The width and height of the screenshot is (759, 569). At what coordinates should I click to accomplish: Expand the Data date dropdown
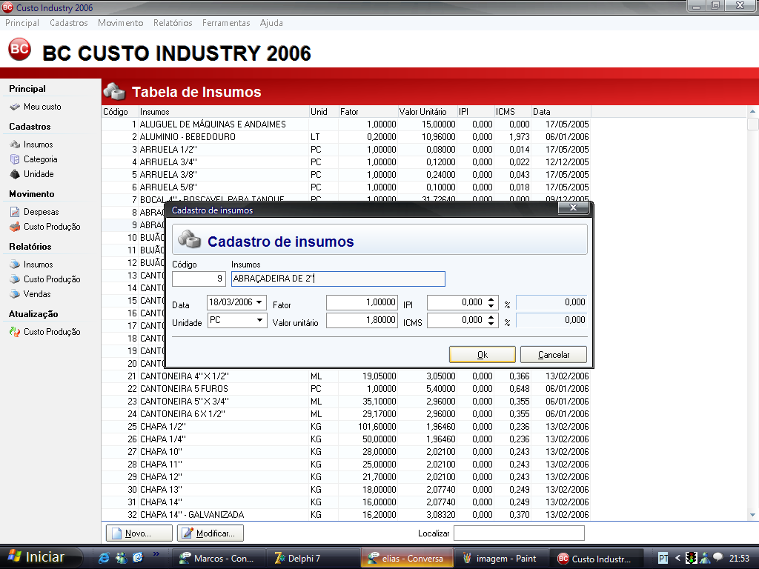(259, 302)
